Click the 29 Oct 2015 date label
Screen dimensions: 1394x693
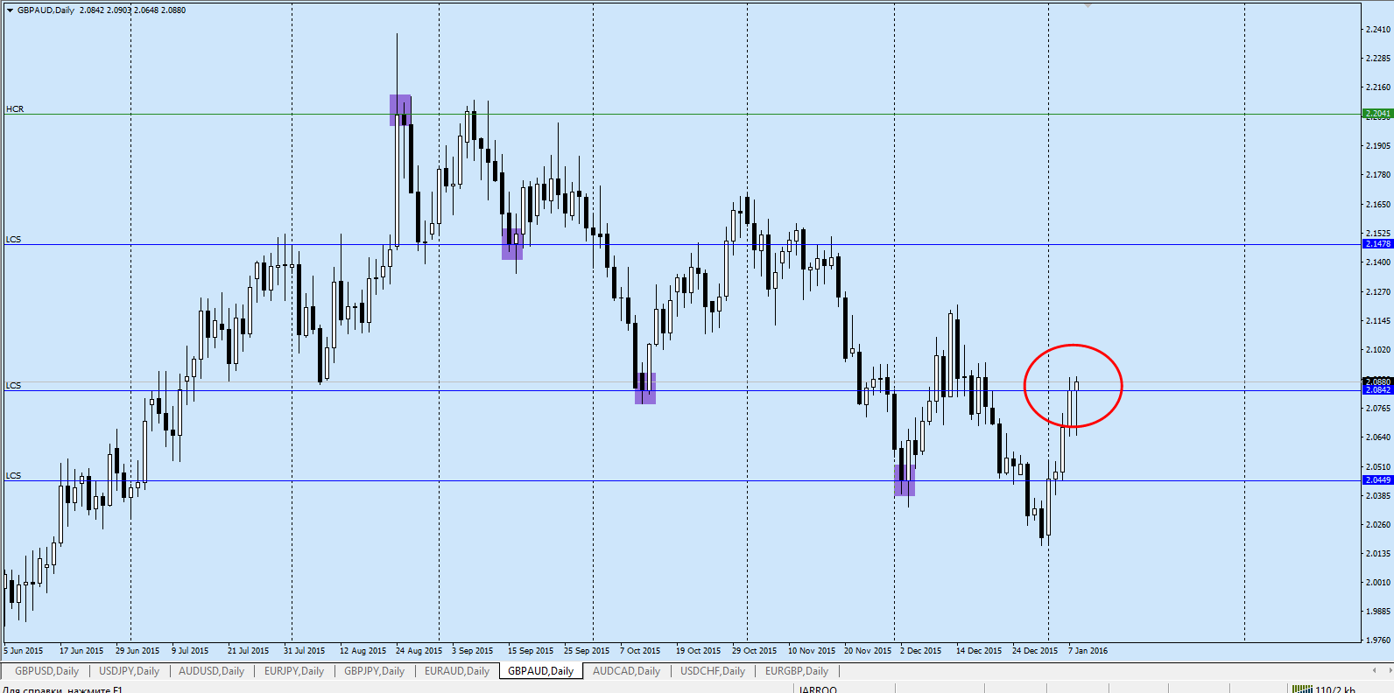pyautogui.click(x=754, y=651)
